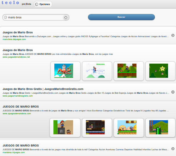Open JUEGOS DE MARIO BROS title for mariobros.trijuegos.com
The height and width of the screenshot is (156, 176).
[x=21, y=145]
